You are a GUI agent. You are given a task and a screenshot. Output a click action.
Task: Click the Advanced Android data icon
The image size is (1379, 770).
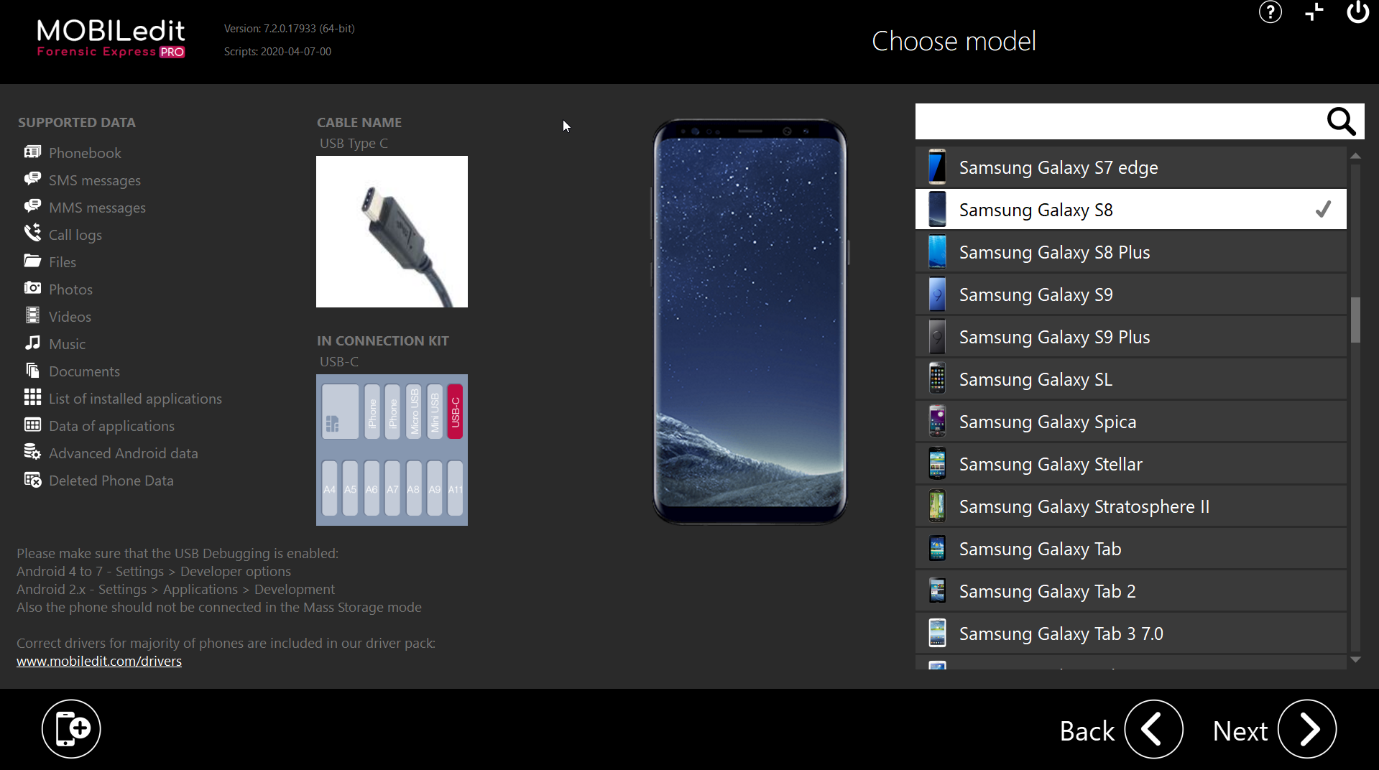32,452
